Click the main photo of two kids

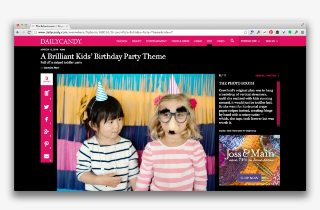click(x=136, y=132)
